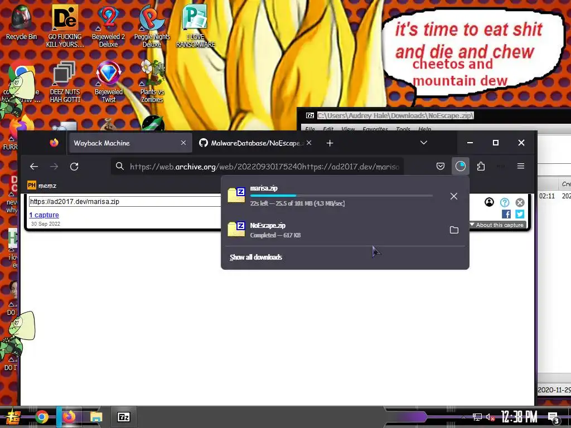Click the Wayback URL input field
Screen dimensions: 571x428
pos(124,202)
